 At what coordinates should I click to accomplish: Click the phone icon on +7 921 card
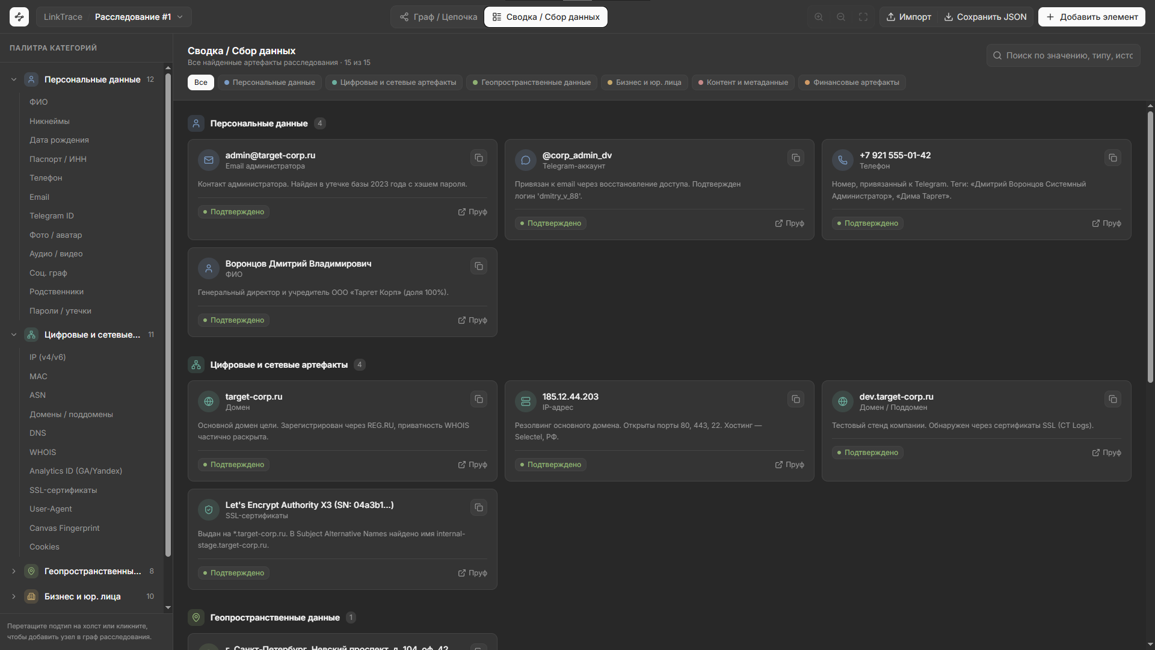843,160
